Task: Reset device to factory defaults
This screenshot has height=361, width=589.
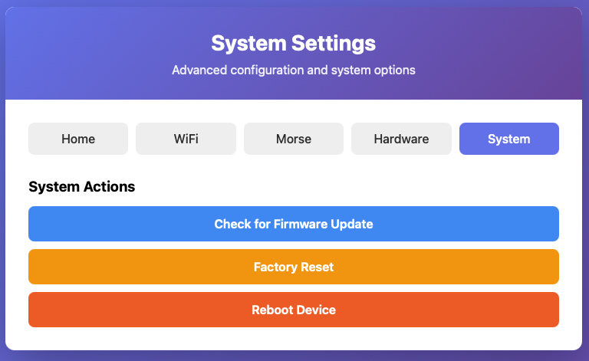Action: point(294,267)
